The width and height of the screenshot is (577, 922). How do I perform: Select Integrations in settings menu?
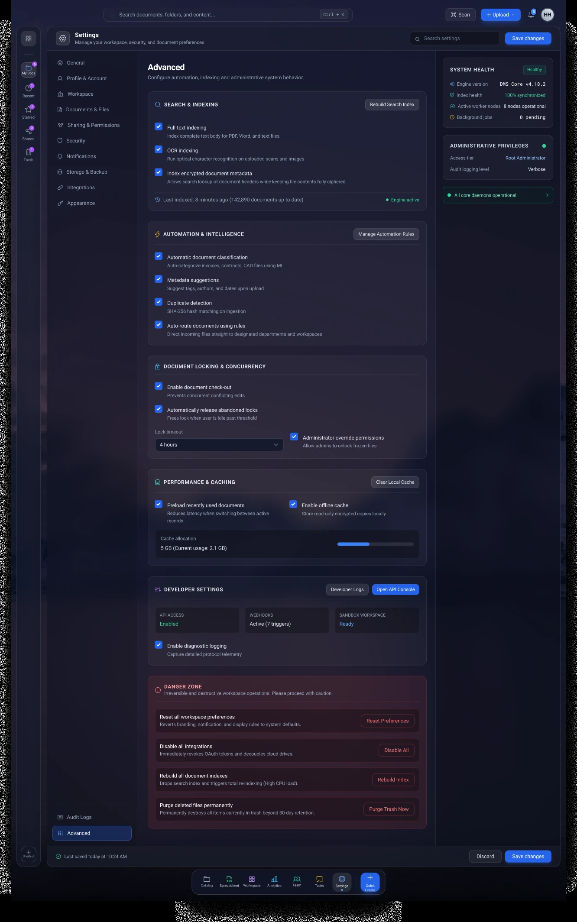92,188
